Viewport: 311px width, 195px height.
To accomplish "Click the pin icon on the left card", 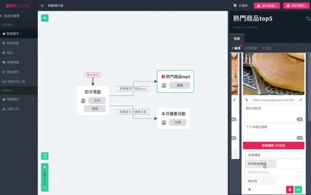I will point(235,100).
